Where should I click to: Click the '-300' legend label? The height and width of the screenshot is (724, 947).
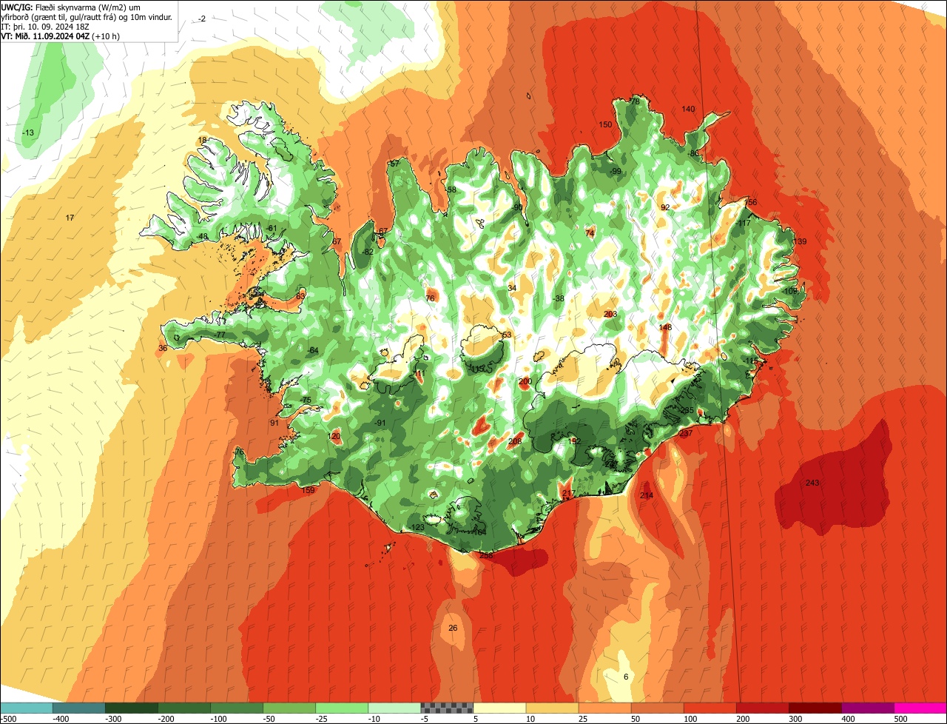(x=113, y=718)
